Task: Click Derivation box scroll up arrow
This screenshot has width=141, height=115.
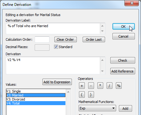Action: 102,60
